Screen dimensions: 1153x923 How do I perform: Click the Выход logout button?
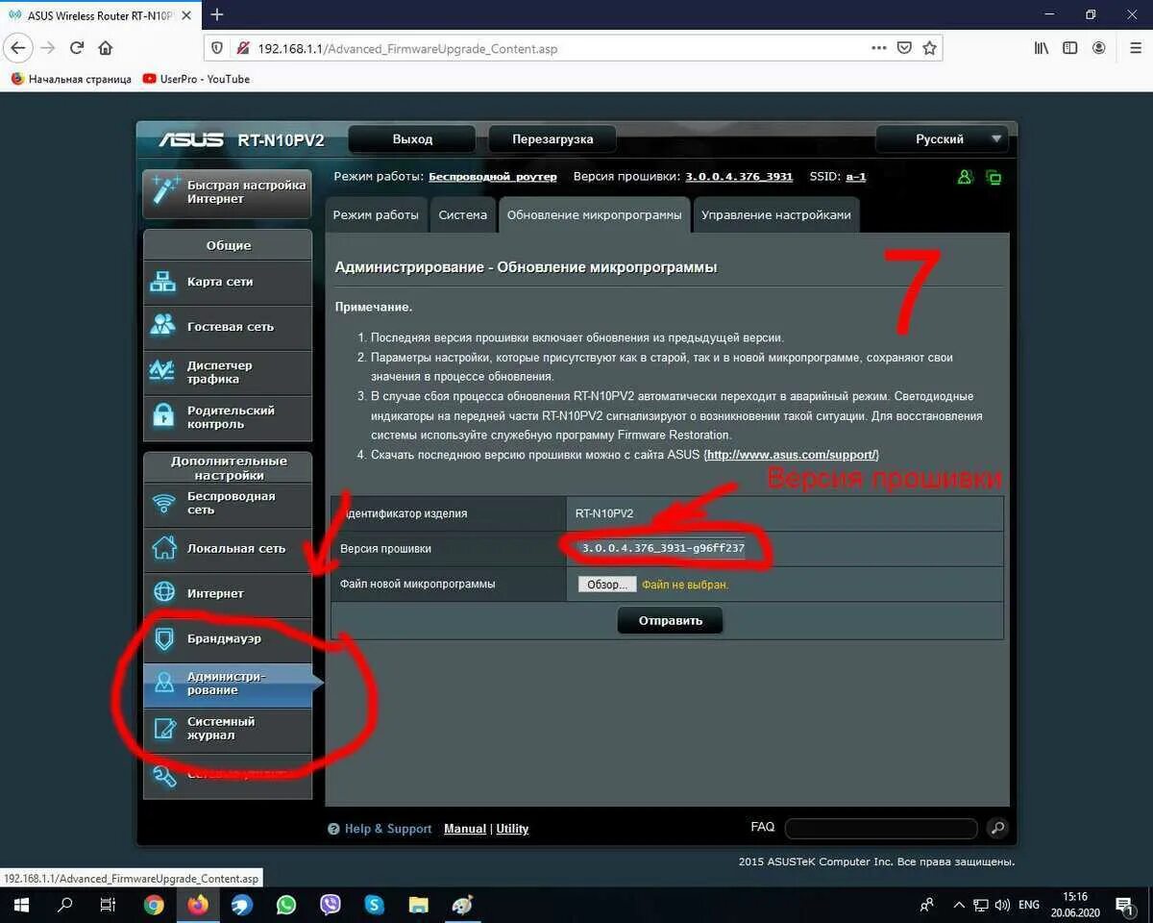pyautogui.click(x=413, y=139)
